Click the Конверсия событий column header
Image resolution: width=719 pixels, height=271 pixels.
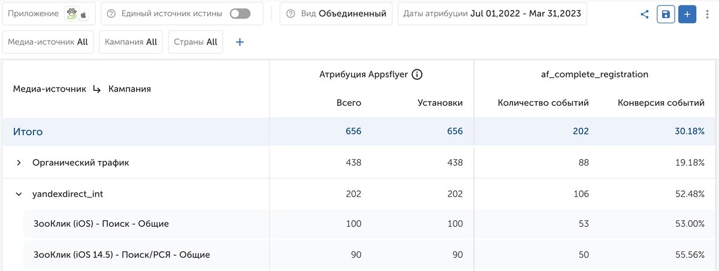[661, 103]
